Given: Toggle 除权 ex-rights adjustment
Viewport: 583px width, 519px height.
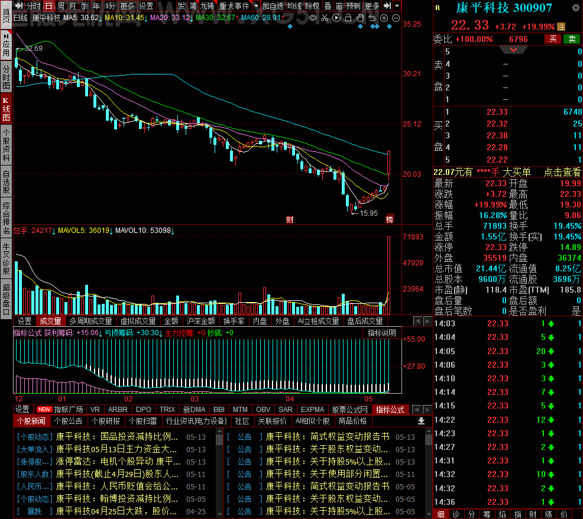Looking at the screenshot, I should coord(312,6).
